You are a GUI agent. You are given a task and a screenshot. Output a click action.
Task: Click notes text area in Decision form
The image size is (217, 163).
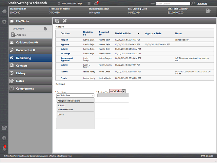coord(112,110)
